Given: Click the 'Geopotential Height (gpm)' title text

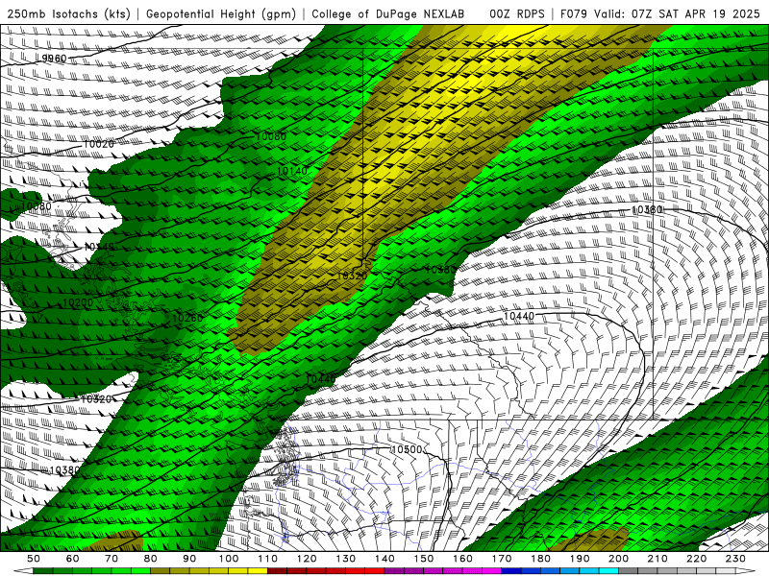Looking at the screenshot, I should (x=221, y=14).
